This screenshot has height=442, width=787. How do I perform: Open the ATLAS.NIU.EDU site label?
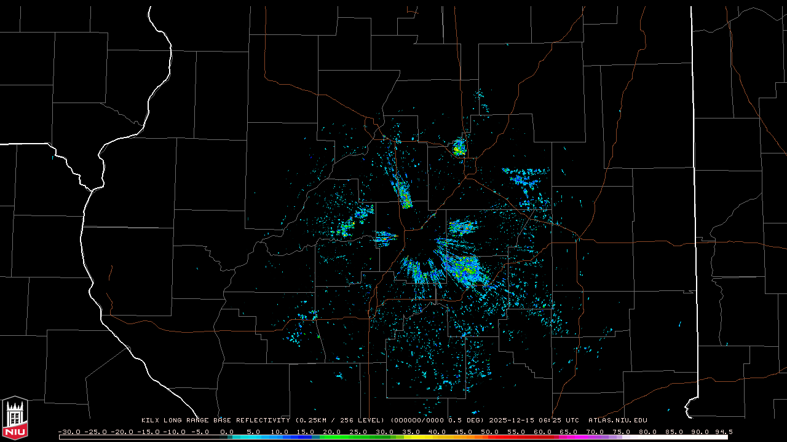click(617, 421)
